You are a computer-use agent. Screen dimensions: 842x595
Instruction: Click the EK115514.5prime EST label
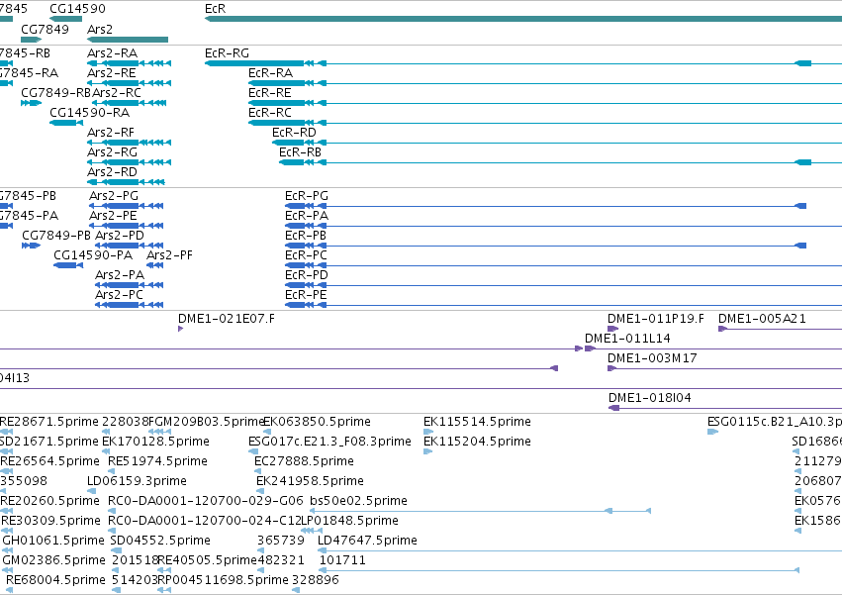tap(477, 423)
